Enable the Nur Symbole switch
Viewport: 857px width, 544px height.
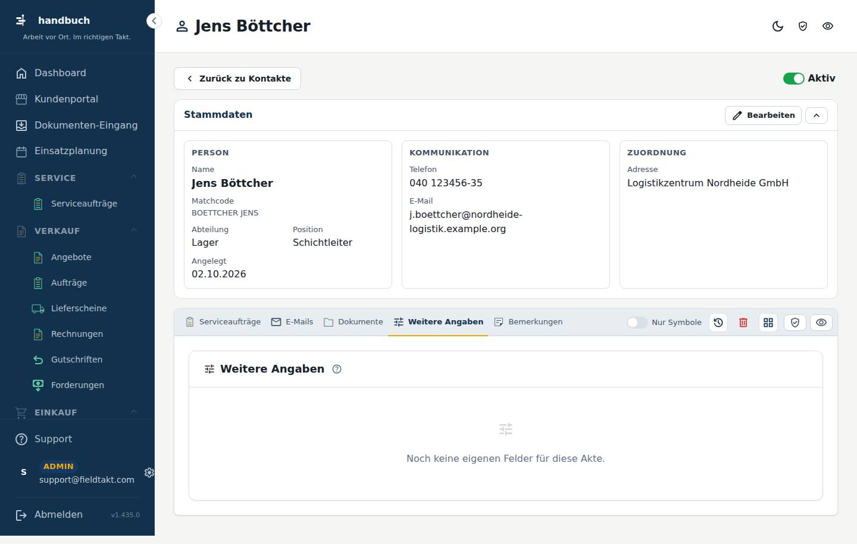click(637, 322)
